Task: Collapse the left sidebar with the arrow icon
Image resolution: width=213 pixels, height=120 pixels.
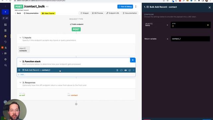Action: [x=5, y=6]
